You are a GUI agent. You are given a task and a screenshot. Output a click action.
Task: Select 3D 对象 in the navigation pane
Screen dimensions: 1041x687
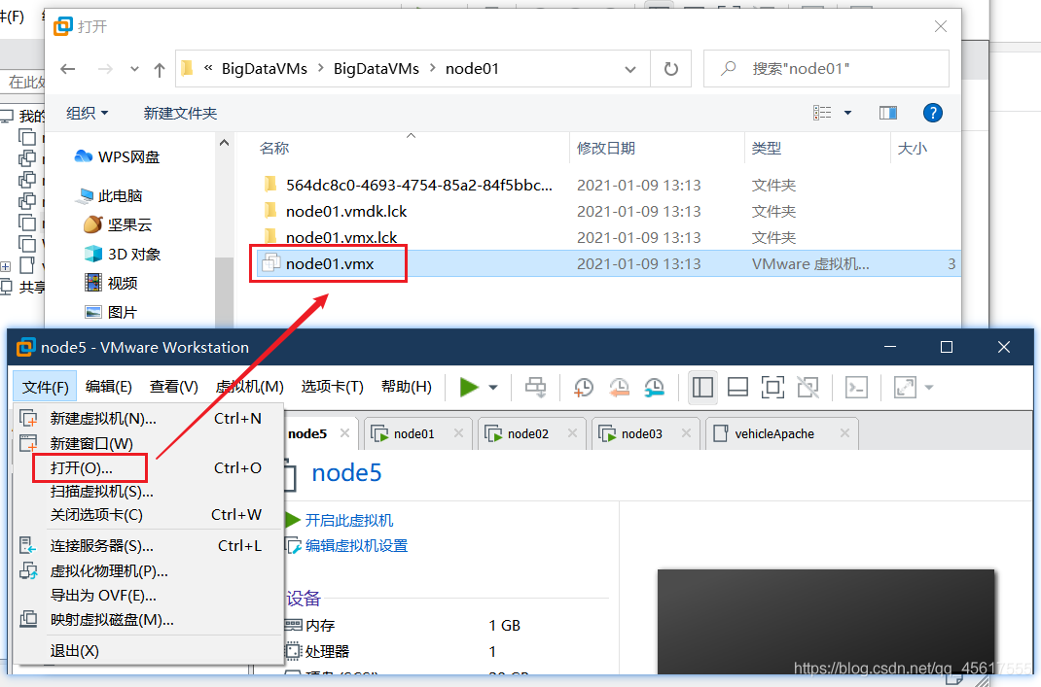click(123, 254)
